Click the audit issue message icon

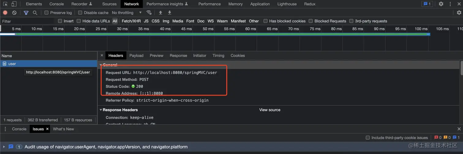pos(11,147)
